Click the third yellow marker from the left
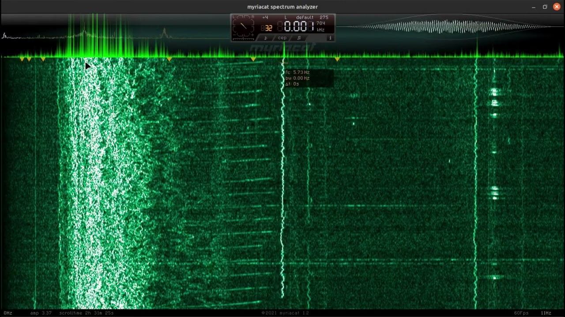This screenshot has width=565, height=317. point(43,59)
